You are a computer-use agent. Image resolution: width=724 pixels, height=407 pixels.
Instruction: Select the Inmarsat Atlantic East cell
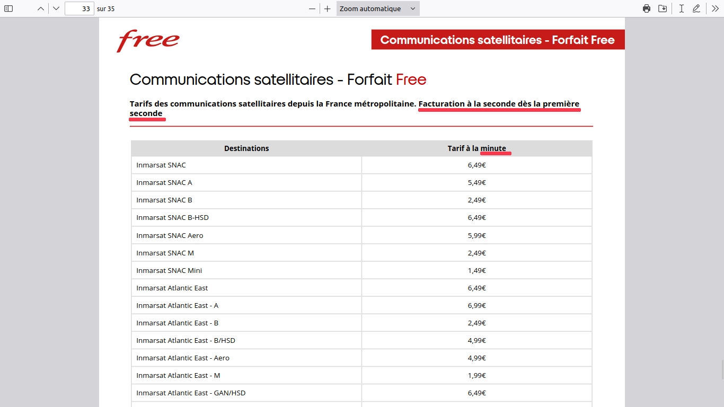(x=246, y=288)
